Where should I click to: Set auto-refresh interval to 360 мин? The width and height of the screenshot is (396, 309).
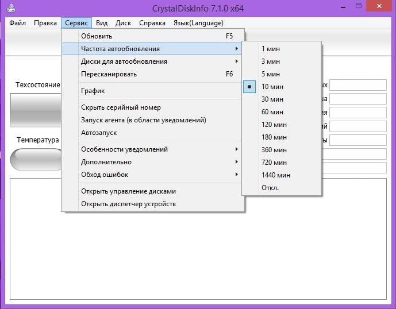tap(282, 150)
